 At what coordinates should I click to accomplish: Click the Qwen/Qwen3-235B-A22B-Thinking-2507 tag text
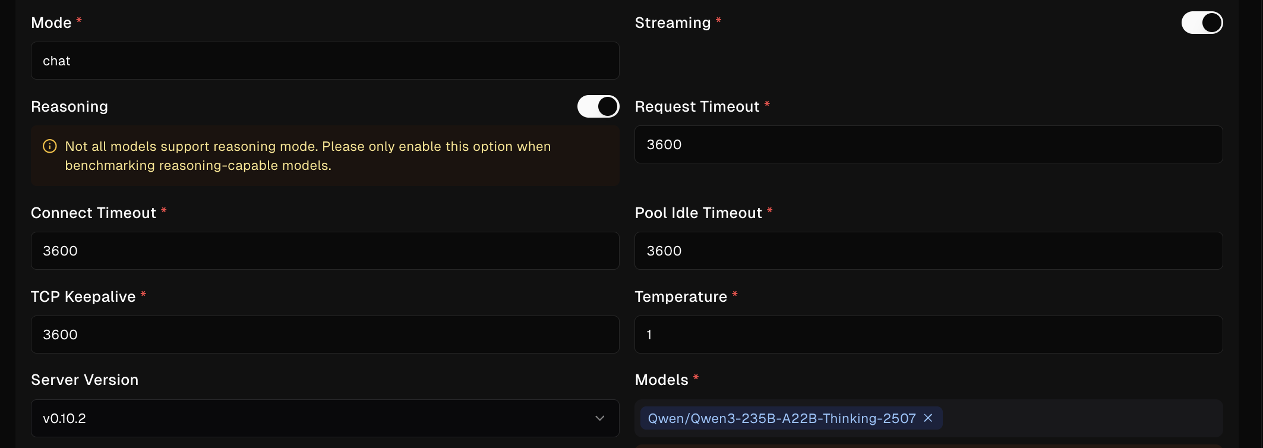tap(781, 418)
